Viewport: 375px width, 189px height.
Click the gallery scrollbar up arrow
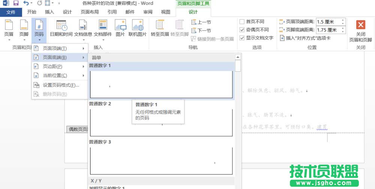(x=238, y=57)
